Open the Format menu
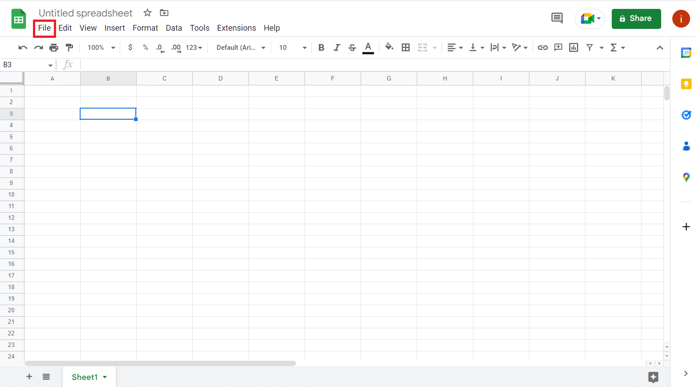This screenshot has width=695, height=387. click(x=145, y=28)
